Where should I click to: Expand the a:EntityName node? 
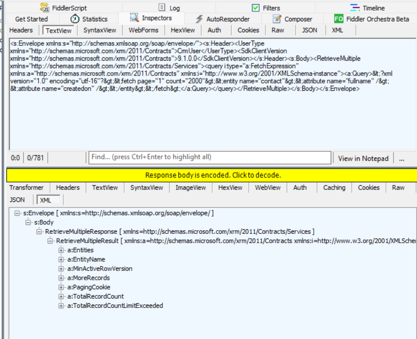[x=61, y=259]
